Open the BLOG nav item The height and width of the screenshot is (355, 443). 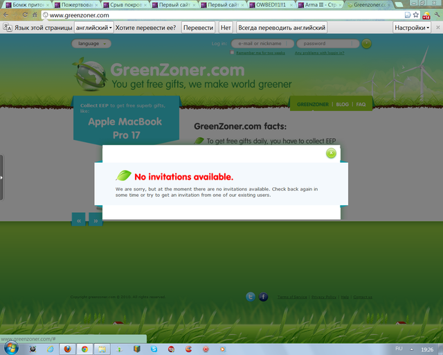click(x=342, y=105)
